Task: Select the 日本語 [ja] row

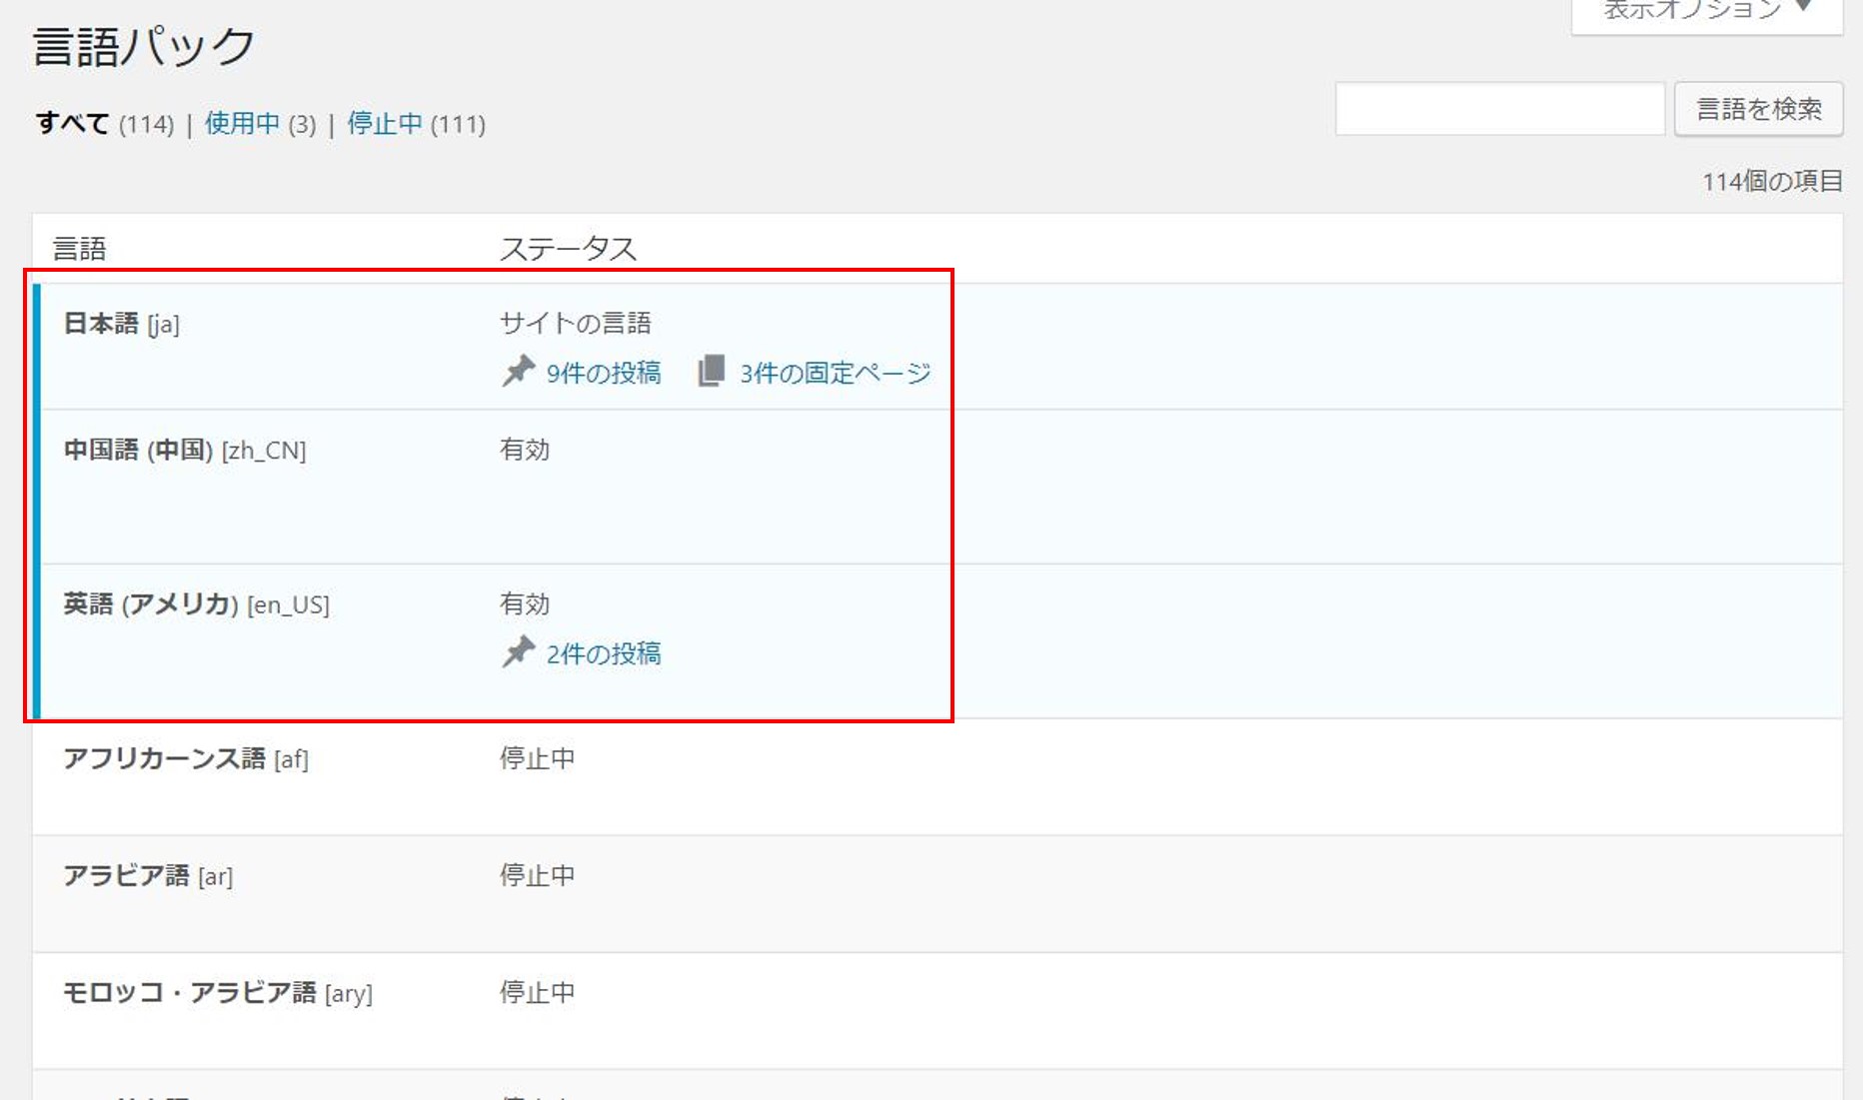Action: coord(937,347)
